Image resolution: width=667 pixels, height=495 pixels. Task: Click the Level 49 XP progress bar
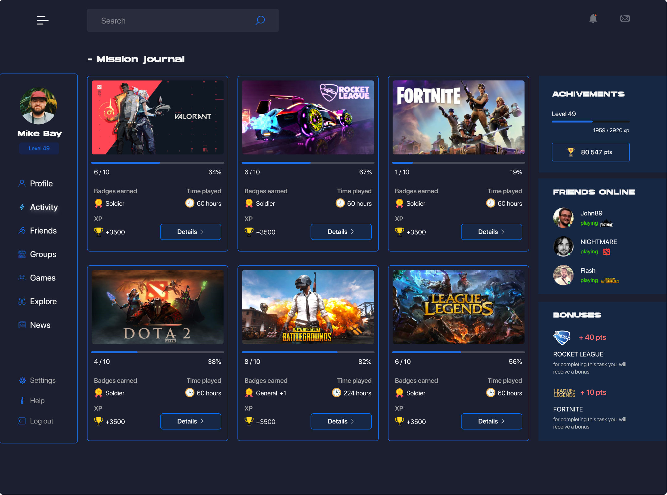[x=590, y=121]
